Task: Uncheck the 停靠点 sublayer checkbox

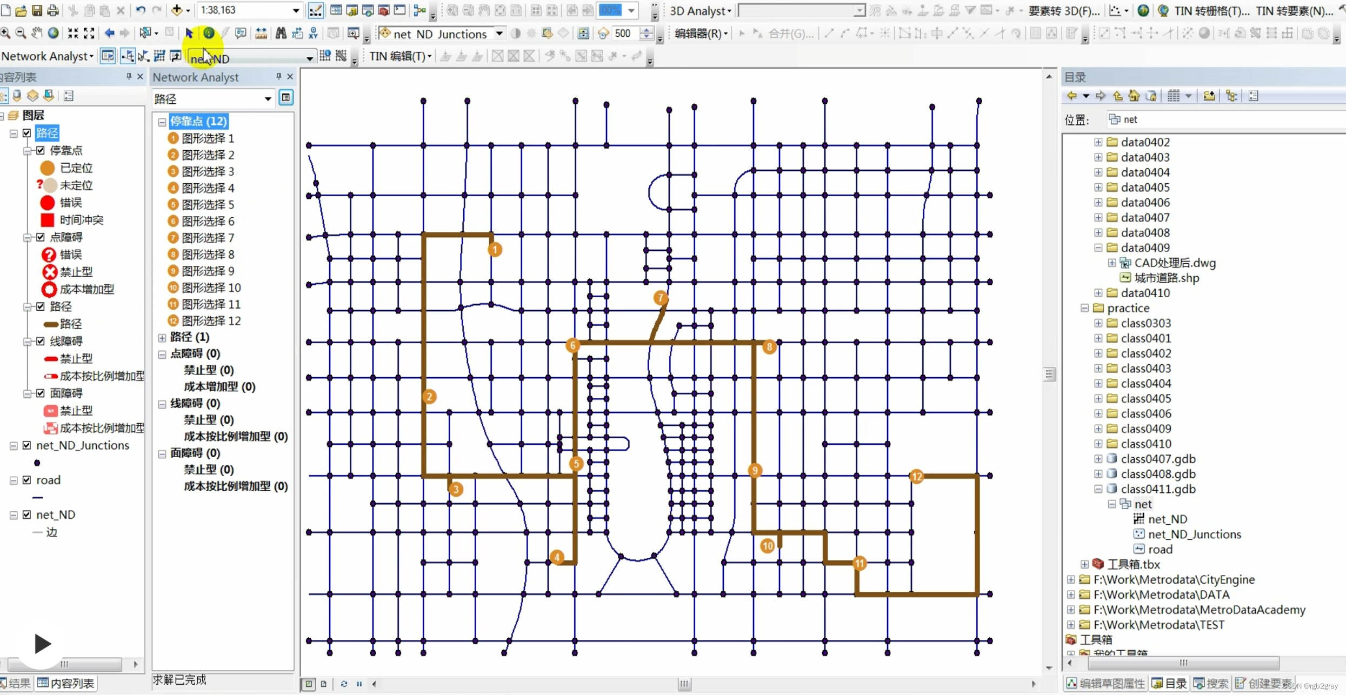Action: [41, 150]
